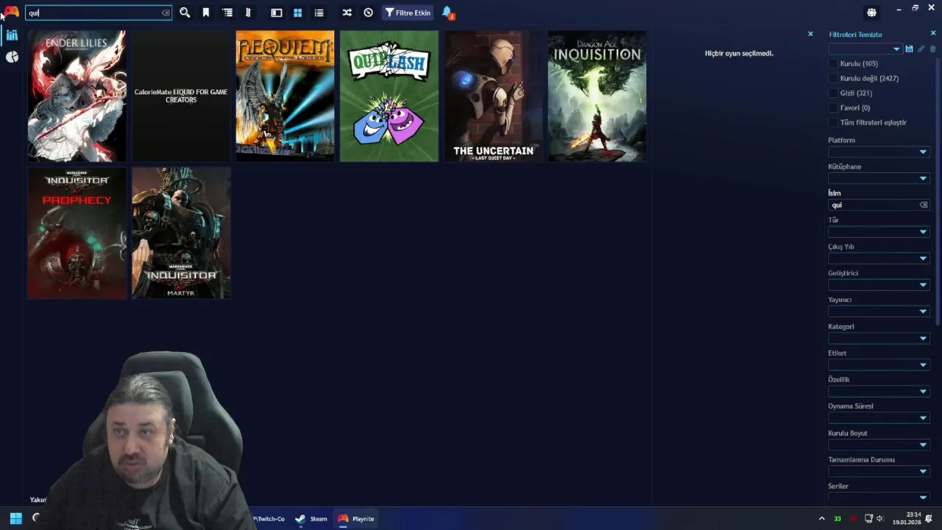Open the Playnite main menu logo
This screenshot has height=530, width=942.
click(12, 12)
